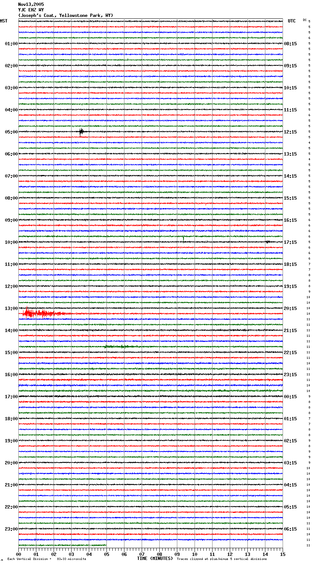Click the 09:15 UTC time label

(290, 66)
